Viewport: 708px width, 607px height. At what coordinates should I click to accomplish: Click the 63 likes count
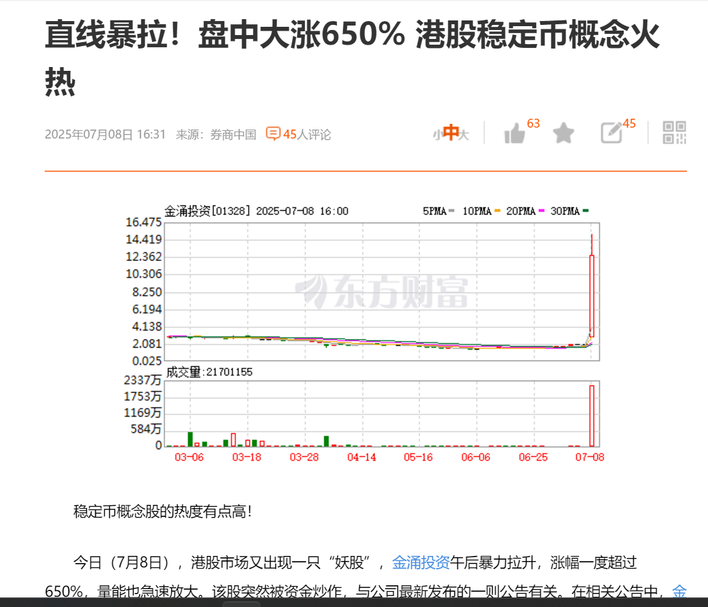pyautogui.click(x=534, y=124)
